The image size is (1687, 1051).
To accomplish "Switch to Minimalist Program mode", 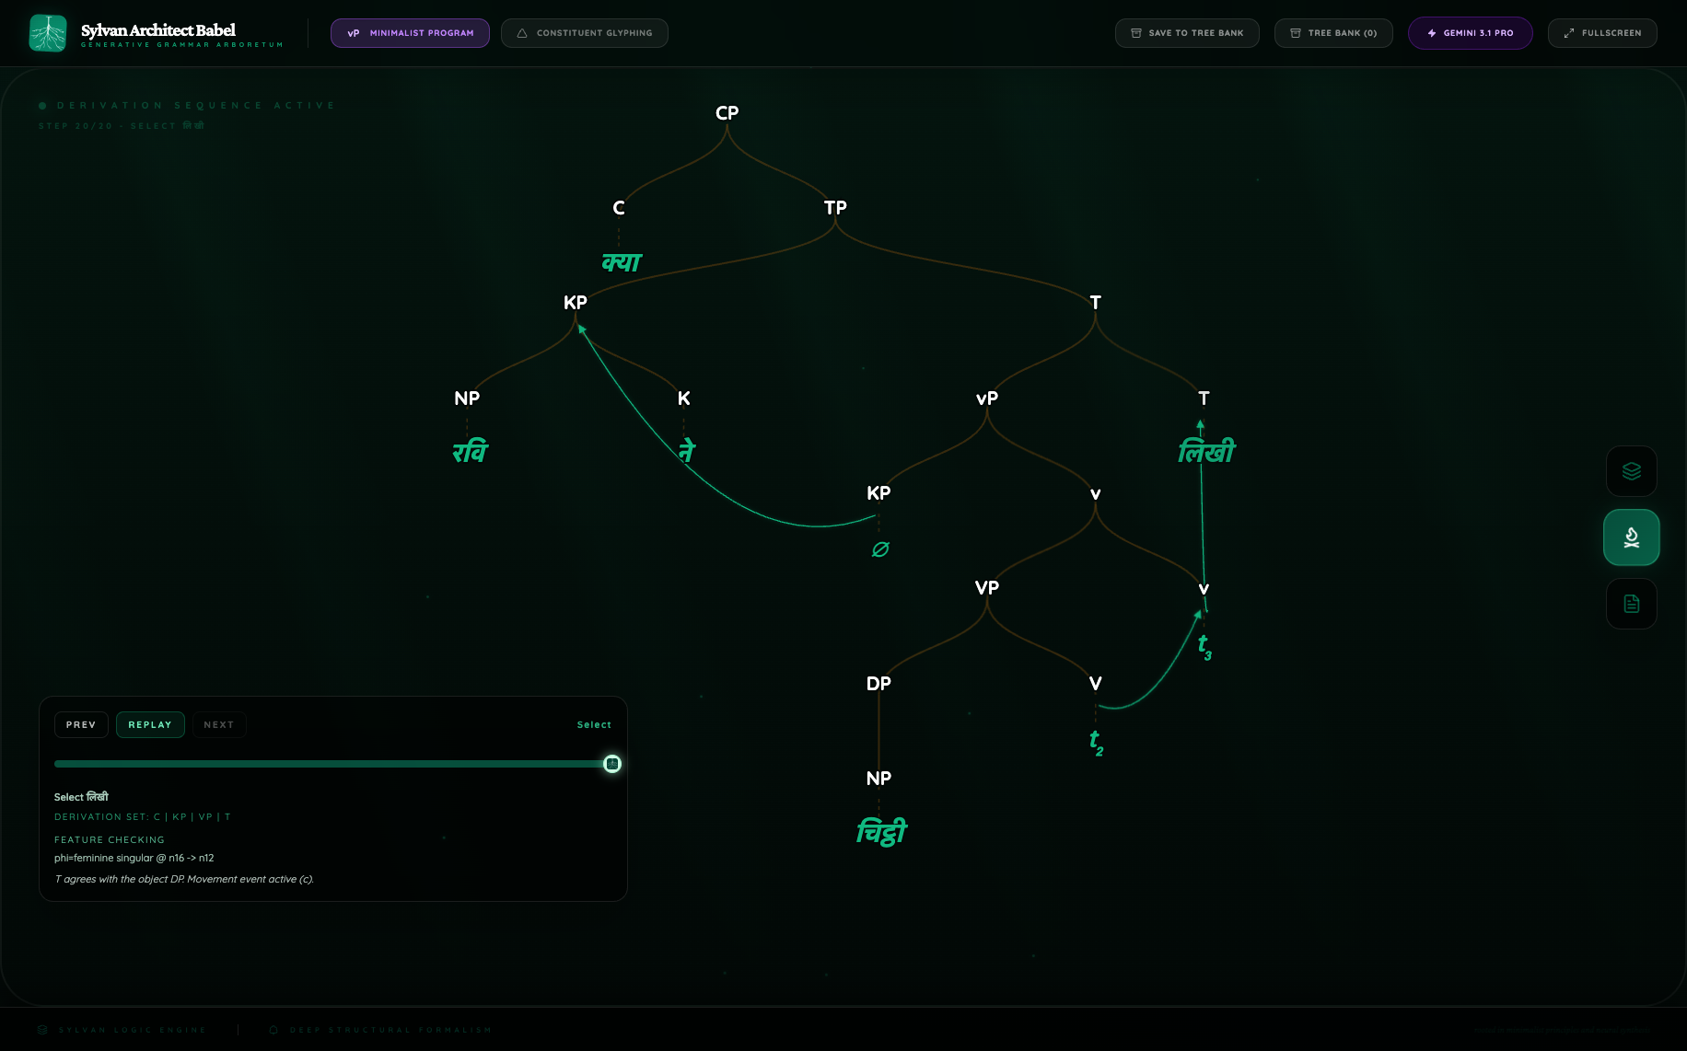I will (410, 33).
